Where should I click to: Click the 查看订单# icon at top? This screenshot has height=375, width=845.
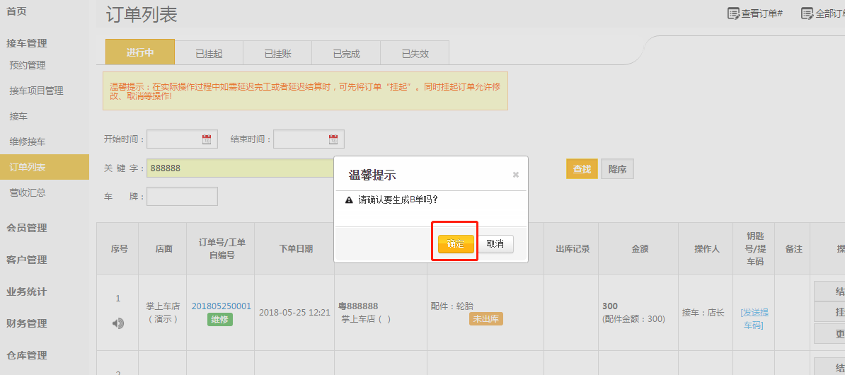[x=733, y=13]
